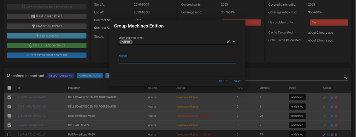This screenshot has height=137, width=356.
Task: Delete machine 2RF9n5TM3sxNMXATG with trash icon
Action: (336, 116)
